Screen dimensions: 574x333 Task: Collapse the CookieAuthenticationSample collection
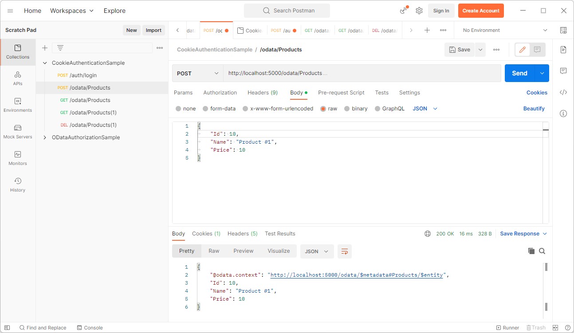point(45,63)
